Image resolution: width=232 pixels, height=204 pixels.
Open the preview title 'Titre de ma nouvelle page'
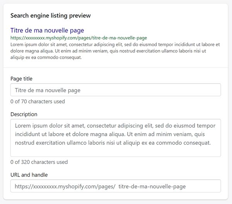[47, 30]
